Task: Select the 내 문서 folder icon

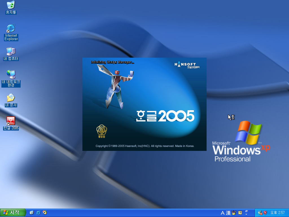Action: coord(11,100)
